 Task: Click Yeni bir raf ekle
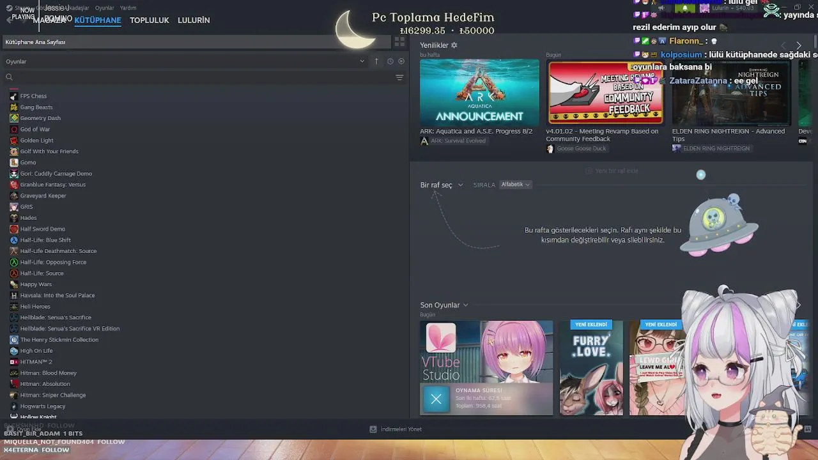coord(612,171)
